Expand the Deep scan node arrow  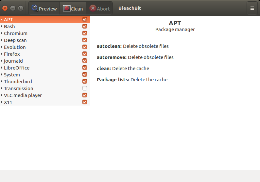tap(2, 40)
